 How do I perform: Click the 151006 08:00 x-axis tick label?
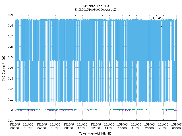click(x=69, y=126)
